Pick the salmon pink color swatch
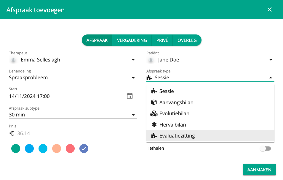The height and width of the screenshot is (180, 283). 57,149
